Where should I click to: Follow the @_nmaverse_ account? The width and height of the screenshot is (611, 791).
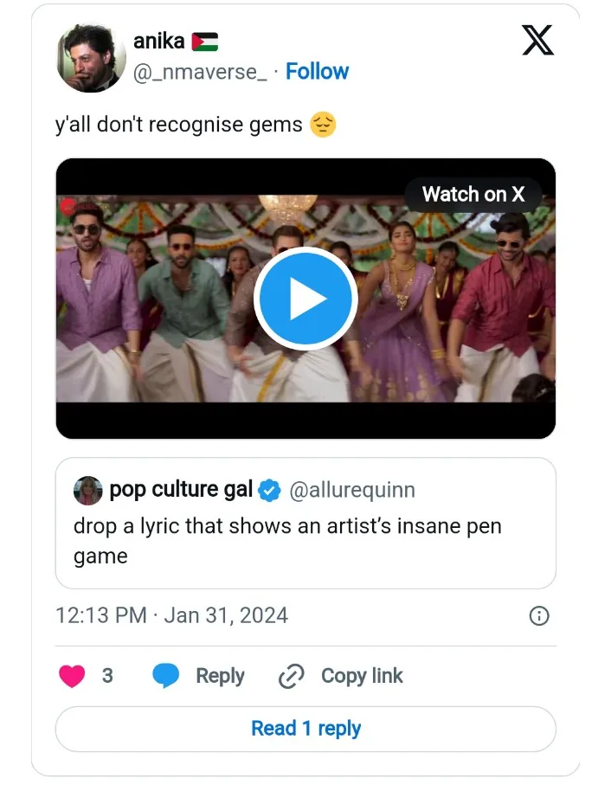click(317, 72)
